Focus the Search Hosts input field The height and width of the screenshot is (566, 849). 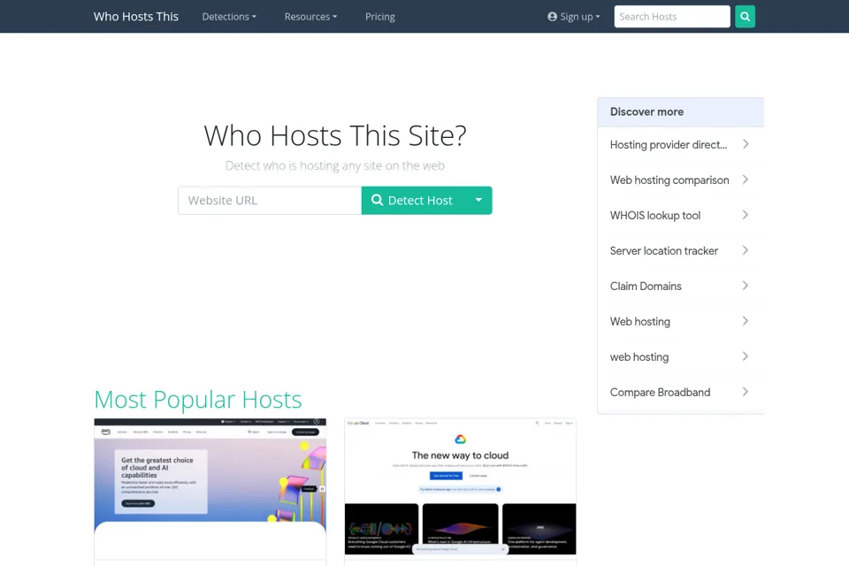click(672, 17)
